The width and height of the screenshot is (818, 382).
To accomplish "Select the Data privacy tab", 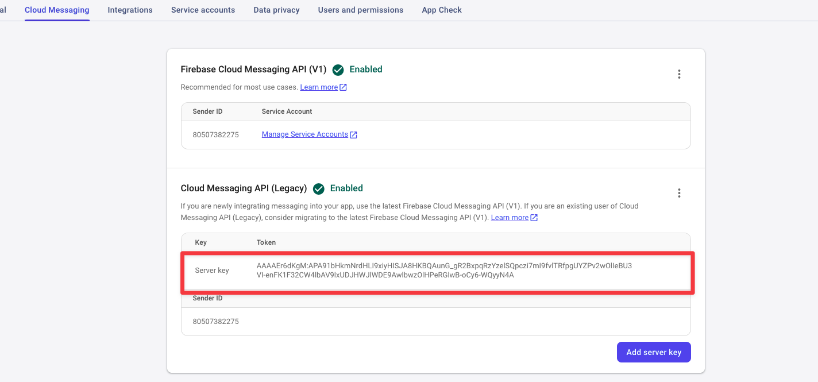I will coord(276,10).
